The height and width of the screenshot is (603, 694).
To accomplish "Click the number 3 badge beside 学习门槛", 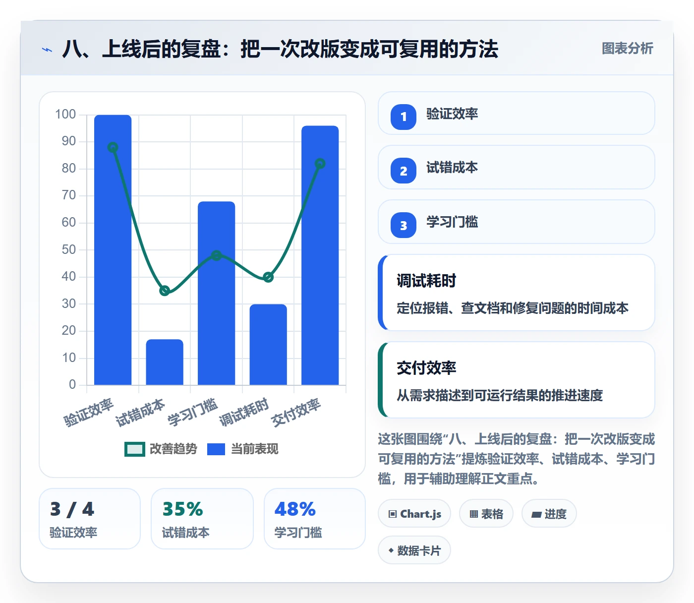I will click(x=404, y=225).
